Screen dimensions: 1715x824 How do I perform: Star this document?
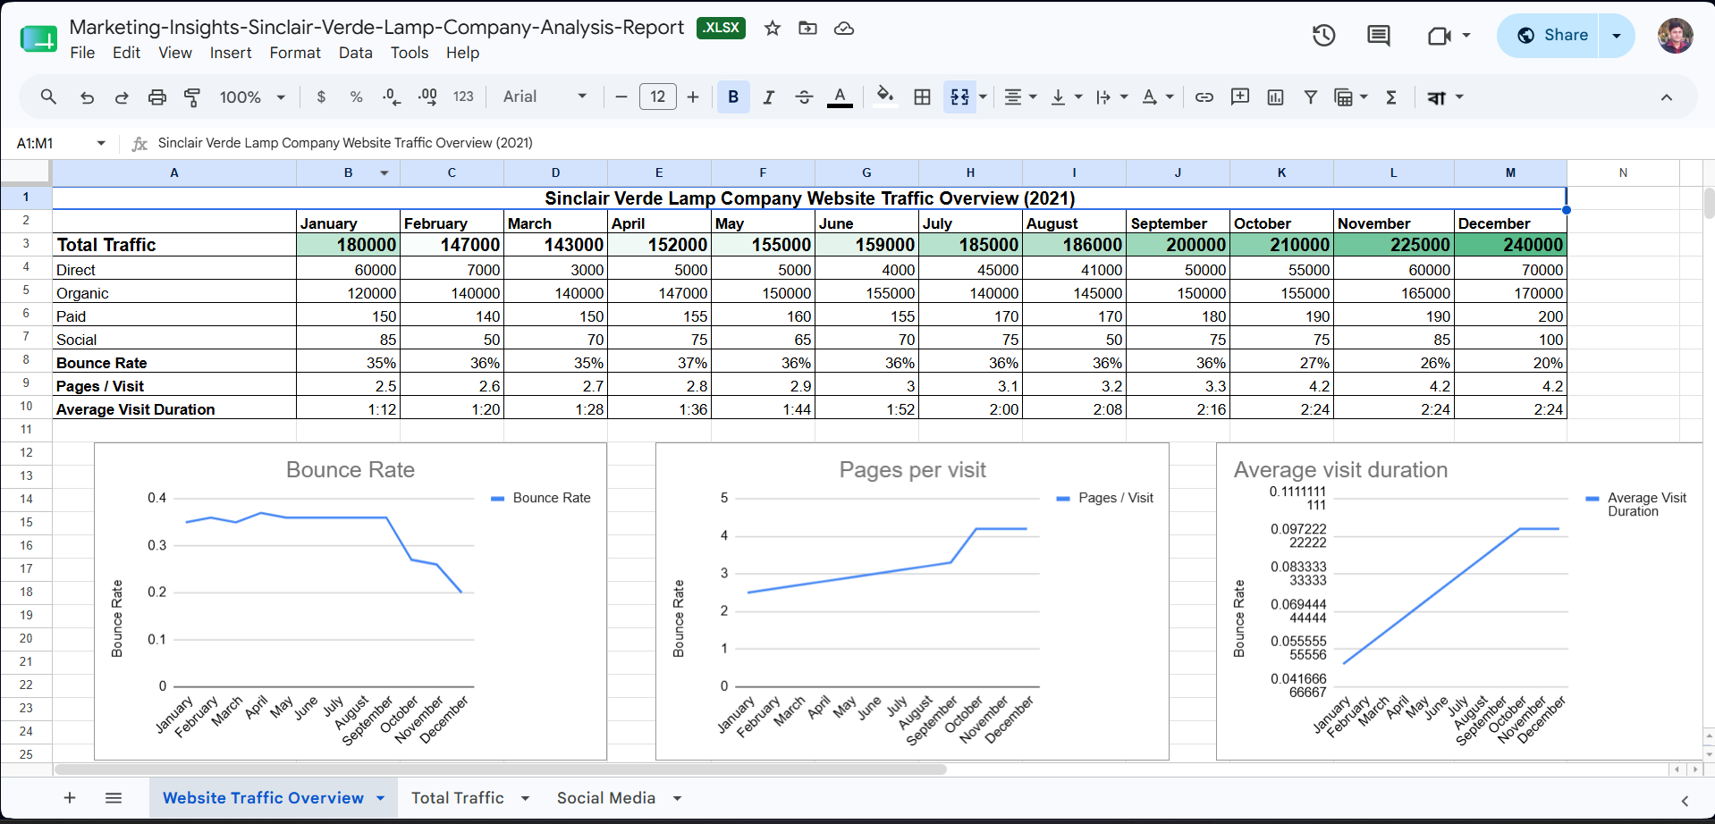point(773,28)
